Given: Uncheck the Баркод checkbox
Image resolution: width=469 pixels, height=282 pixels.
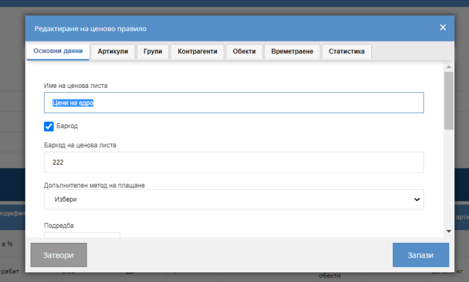Looking at the screenshot, I should (49, 126).
